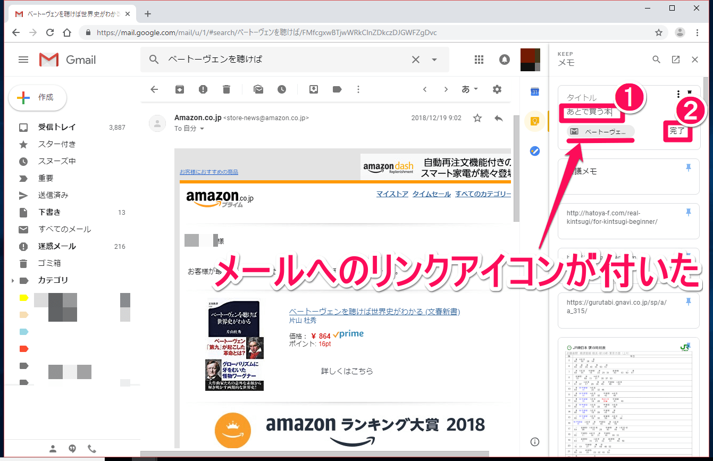Open the hatoya-f.com kintsugi note
The width and height of the screenshot is (713, 461).
tap(628, 221)
